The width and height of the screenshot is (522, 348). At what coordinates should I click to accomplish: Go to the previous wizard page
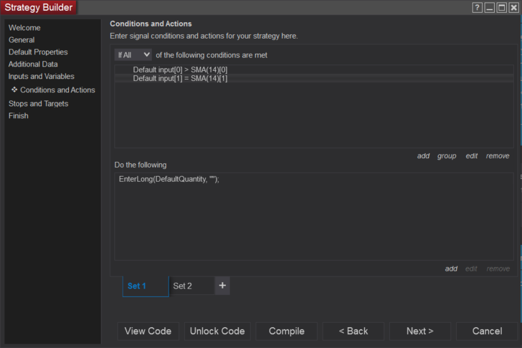pyautogui.click(x=353, y=331)
